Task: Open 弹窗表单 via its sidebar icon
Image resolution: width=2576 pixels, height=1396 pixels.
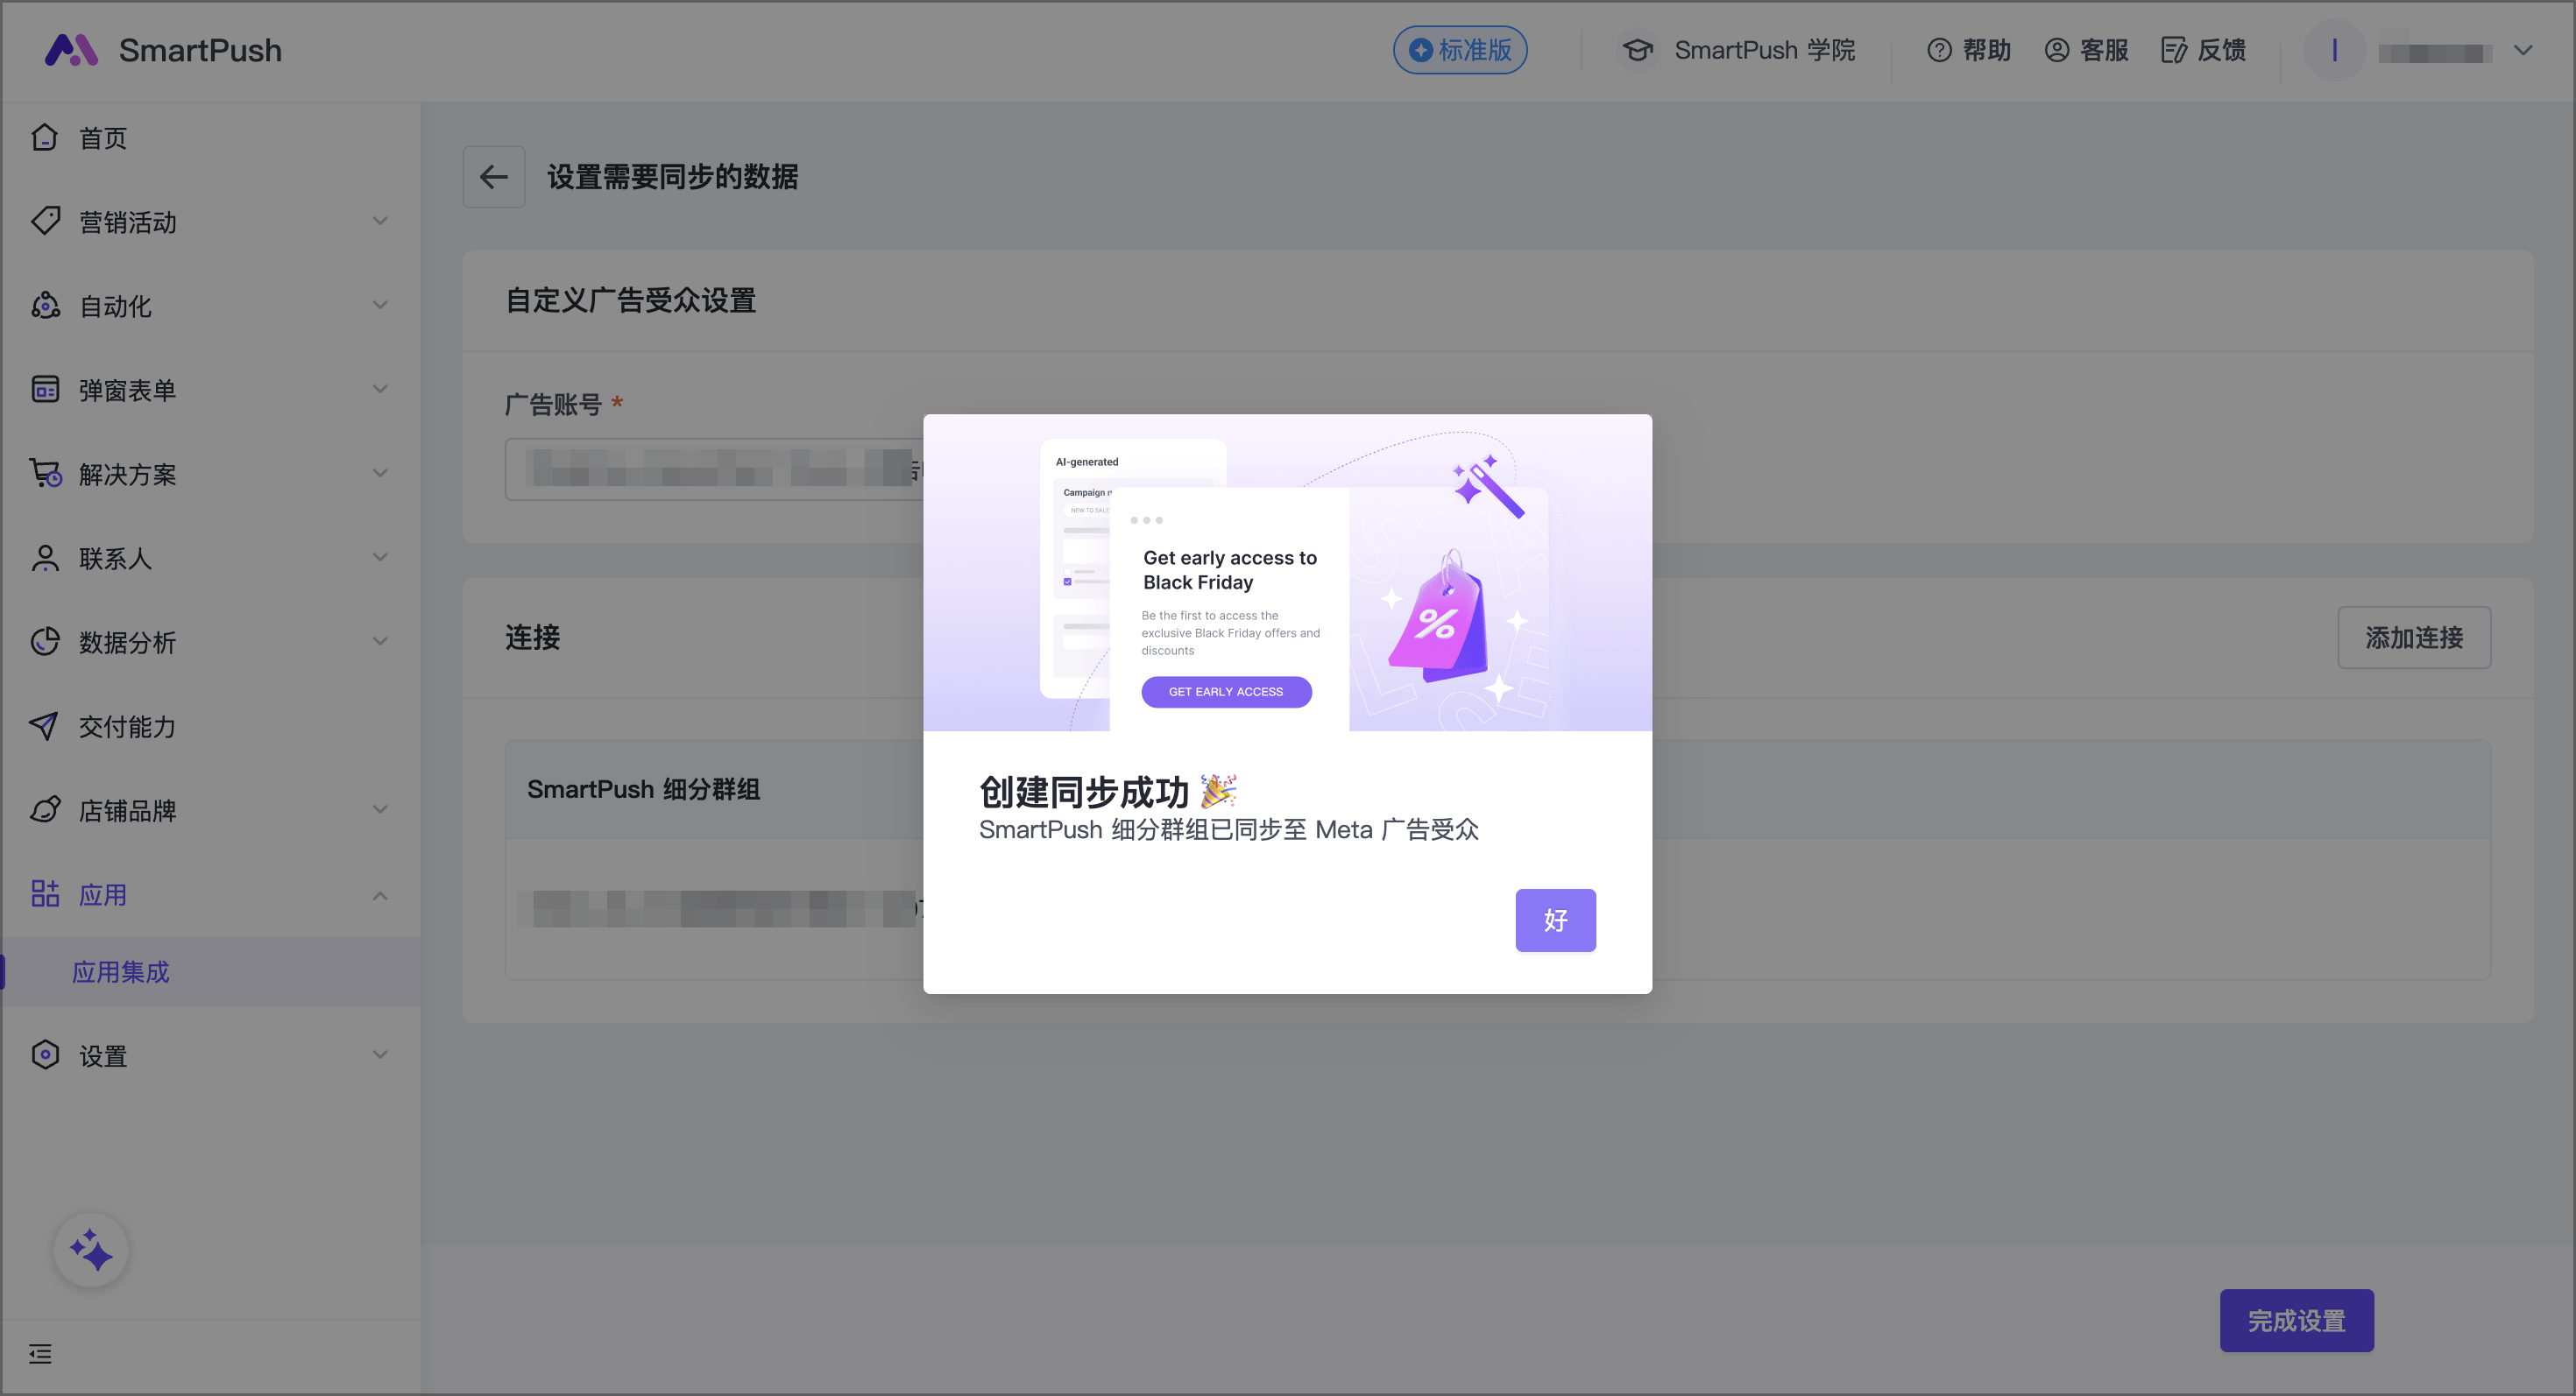Action: coord(45,389)
